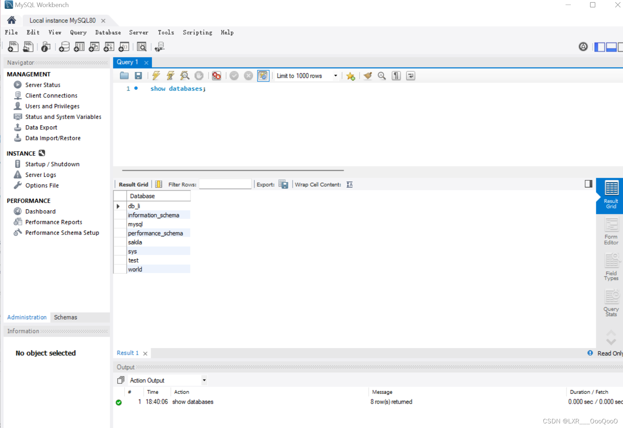Beautify the query with broom icon

[x=368, y=75]
